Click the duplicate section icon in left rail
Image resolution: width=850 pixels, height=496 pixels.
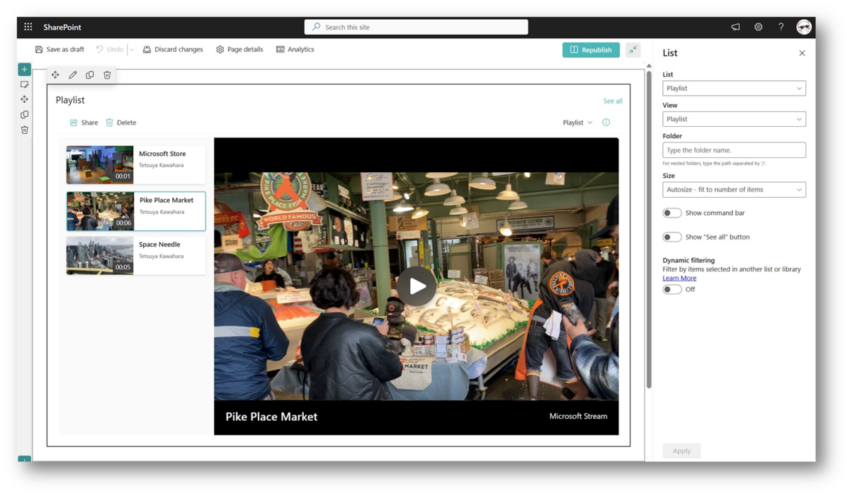pos(24,115)
